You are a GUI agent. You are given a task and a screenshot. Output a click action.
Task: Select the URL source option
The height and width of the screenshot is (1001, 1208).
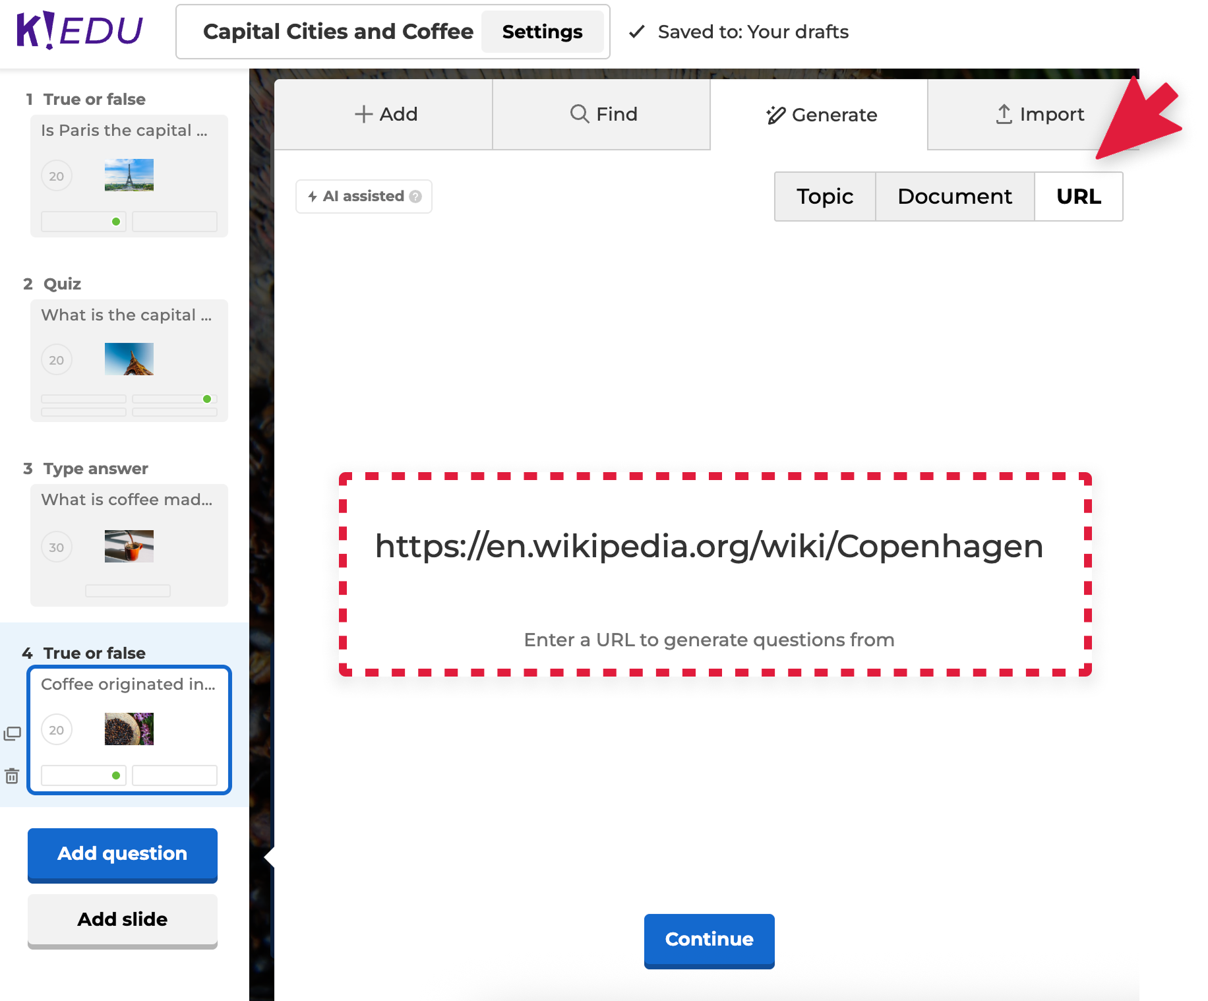(x=1078, y=197)
